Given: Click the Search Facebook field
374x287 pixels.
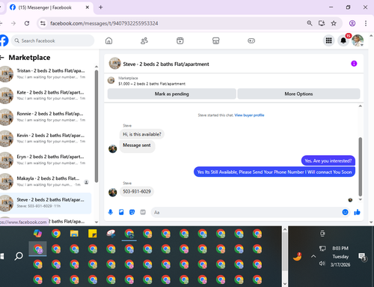Looking at the screenshot, I should pyautogui.click(x=52, y=40).
